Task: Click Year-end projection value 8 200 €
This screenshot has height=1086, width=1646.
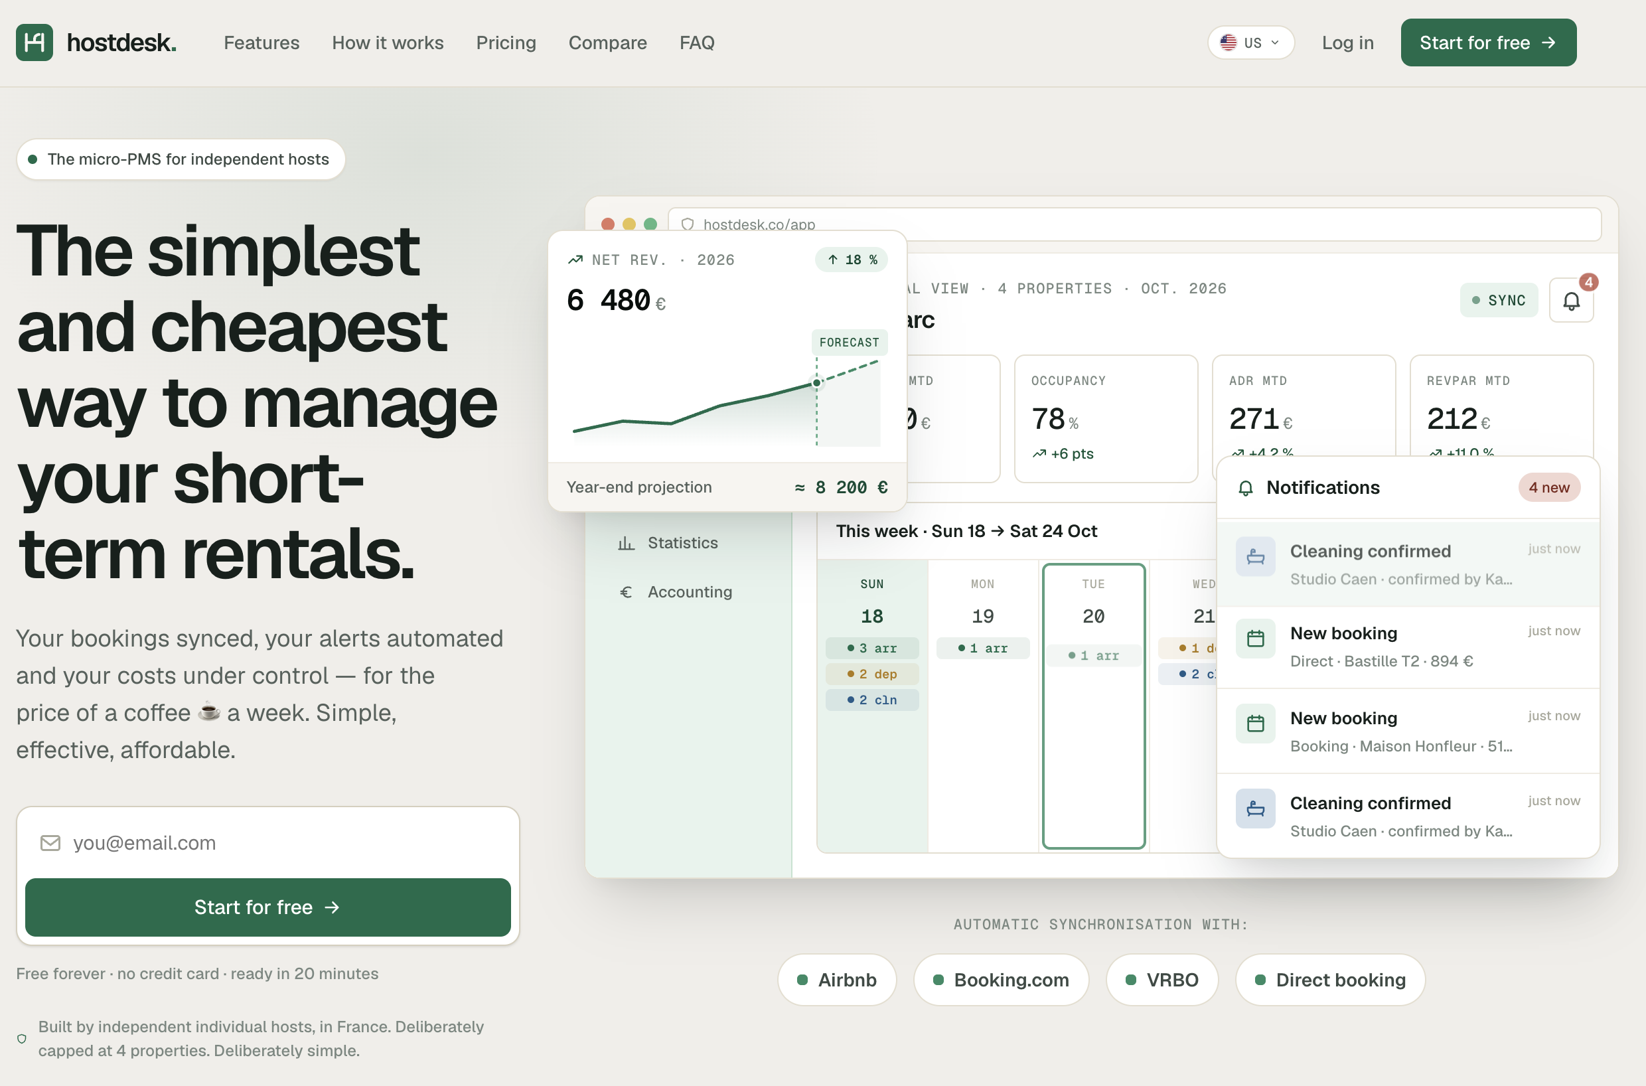Action: (x=842, y=488)
